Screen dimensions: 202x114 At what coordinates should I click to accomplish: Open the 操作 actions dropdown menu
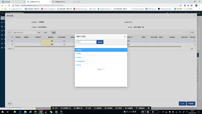[x=46, y=32]
